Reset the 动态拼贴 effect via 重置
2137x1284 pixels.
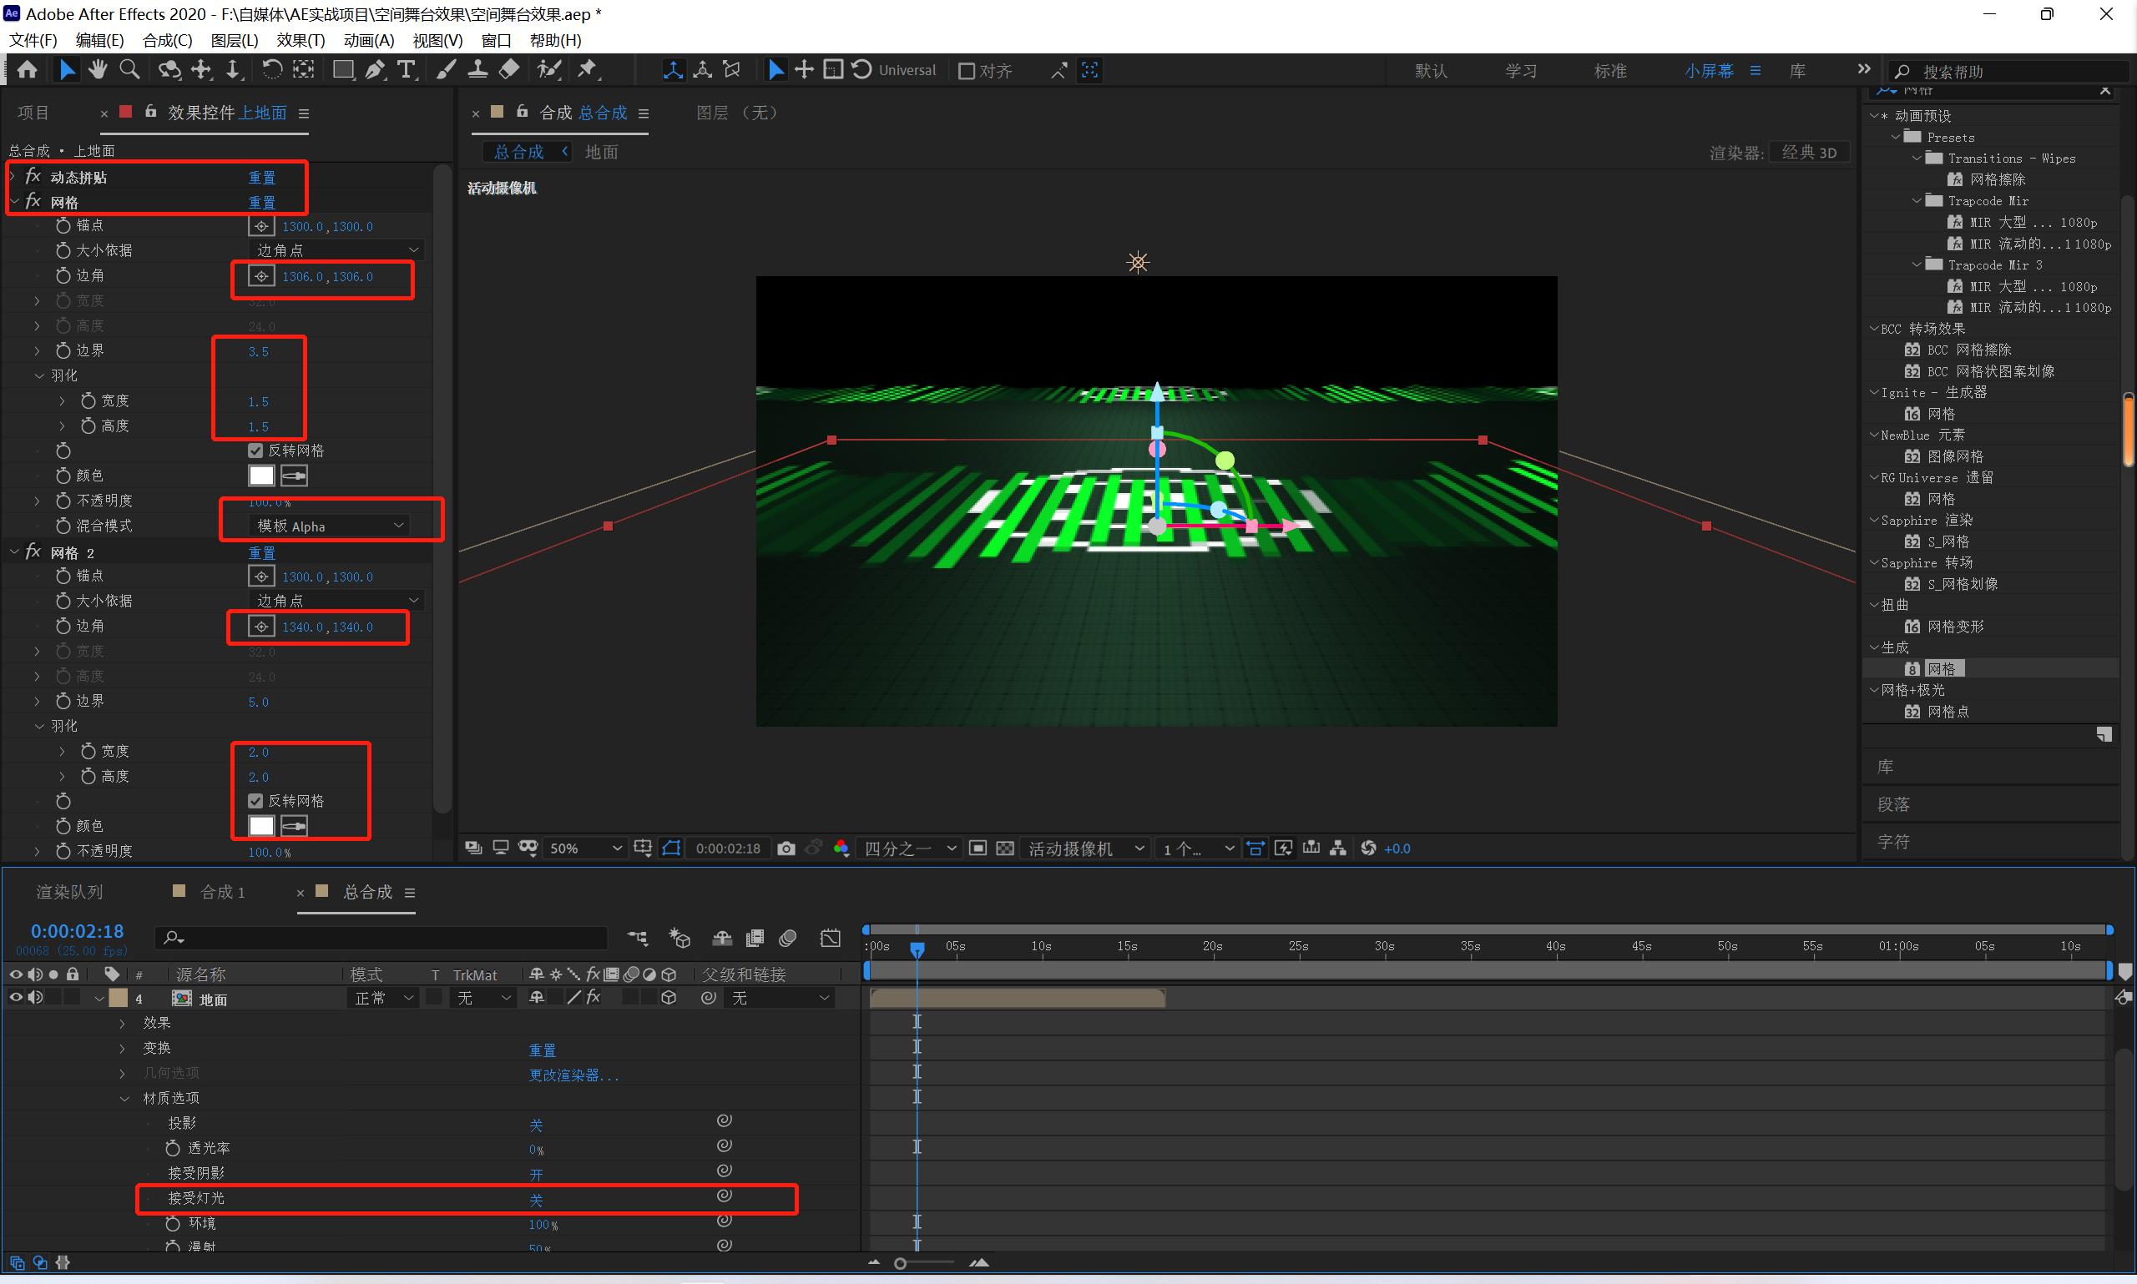pos(261,178)
